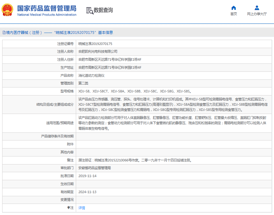Click the document icon before 境内医疗器械

click(x=4, y=32)
